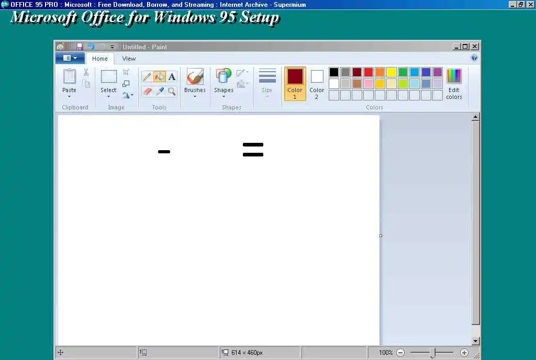The image size is (536, 360).
Task: Click the Crop icon
Action: [x=126, y=72]
